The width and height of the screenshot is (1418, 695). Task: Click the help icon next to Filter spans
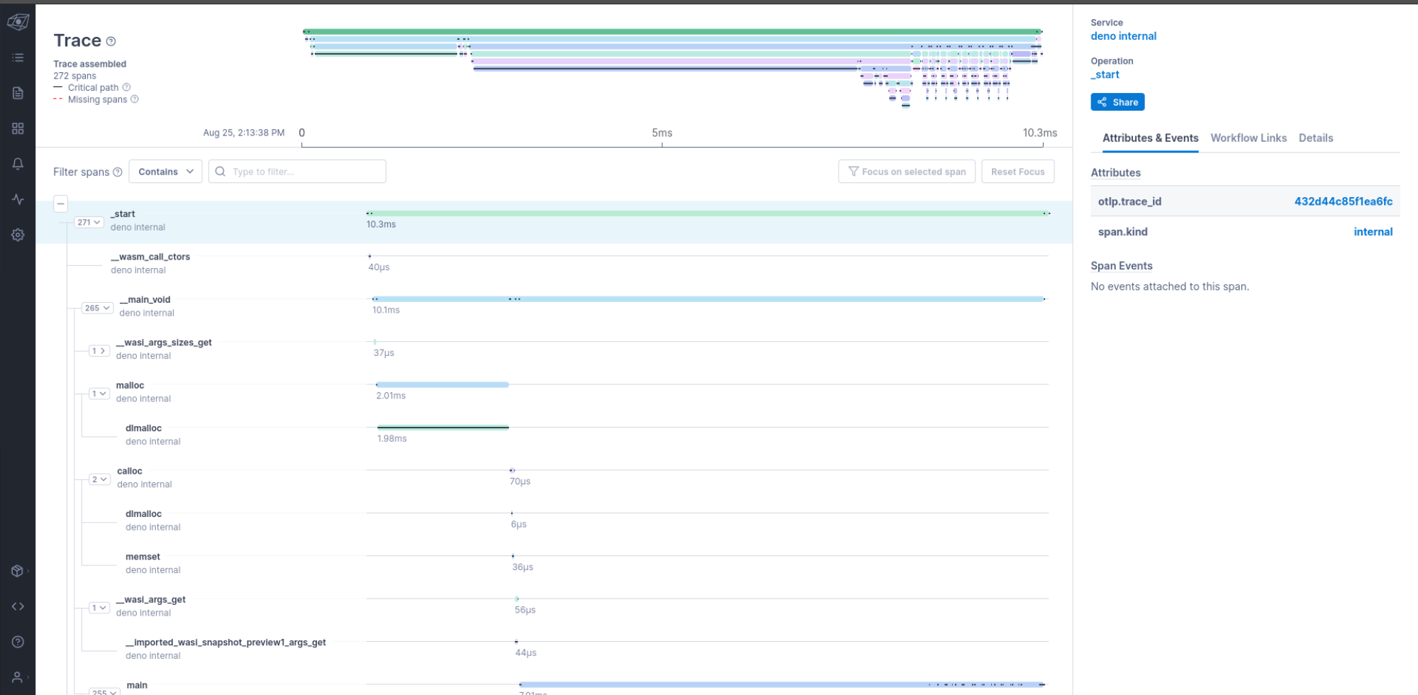click(x=118, y=171)
